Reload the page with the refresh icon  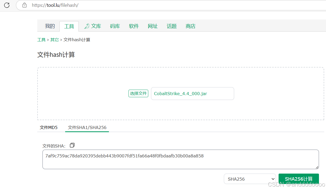click(x=7, y=5)
